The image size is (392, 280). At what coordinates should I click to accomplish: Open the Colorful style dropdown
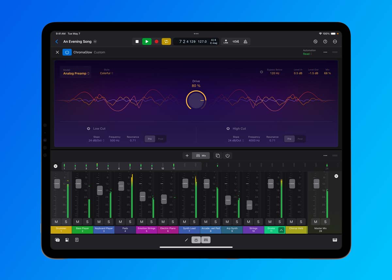tap(106, 73)
